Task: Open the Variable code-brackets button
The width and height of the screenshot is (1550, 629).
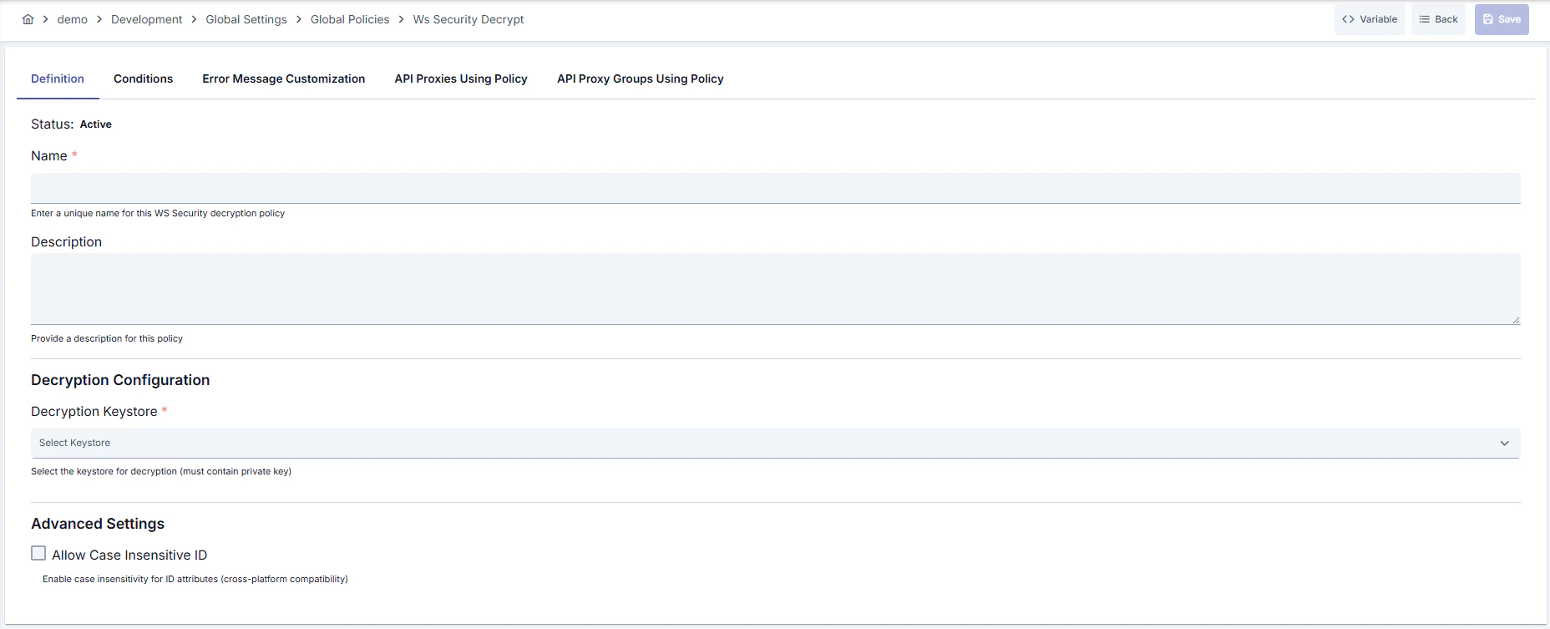Action: (1370, 19)
